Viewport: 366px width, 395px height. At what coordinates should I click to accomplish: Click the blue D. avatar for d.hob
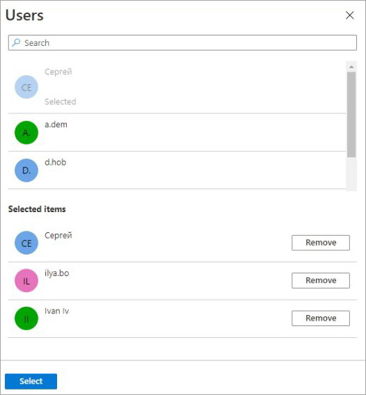26,170
